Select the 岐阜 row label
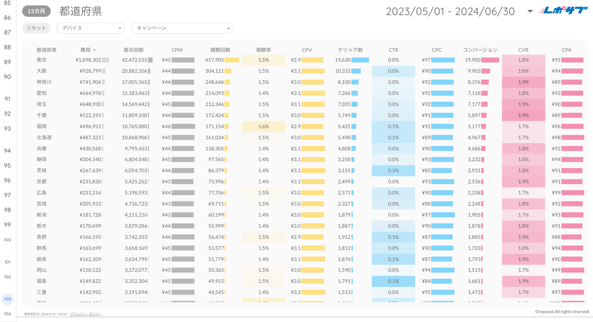The width and height of the screenshot is (593, 322). [x=41, y=259]
